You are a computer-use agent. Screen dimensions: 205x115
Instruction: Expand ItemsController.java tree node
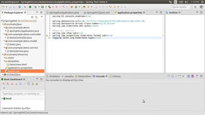[6, 38]
